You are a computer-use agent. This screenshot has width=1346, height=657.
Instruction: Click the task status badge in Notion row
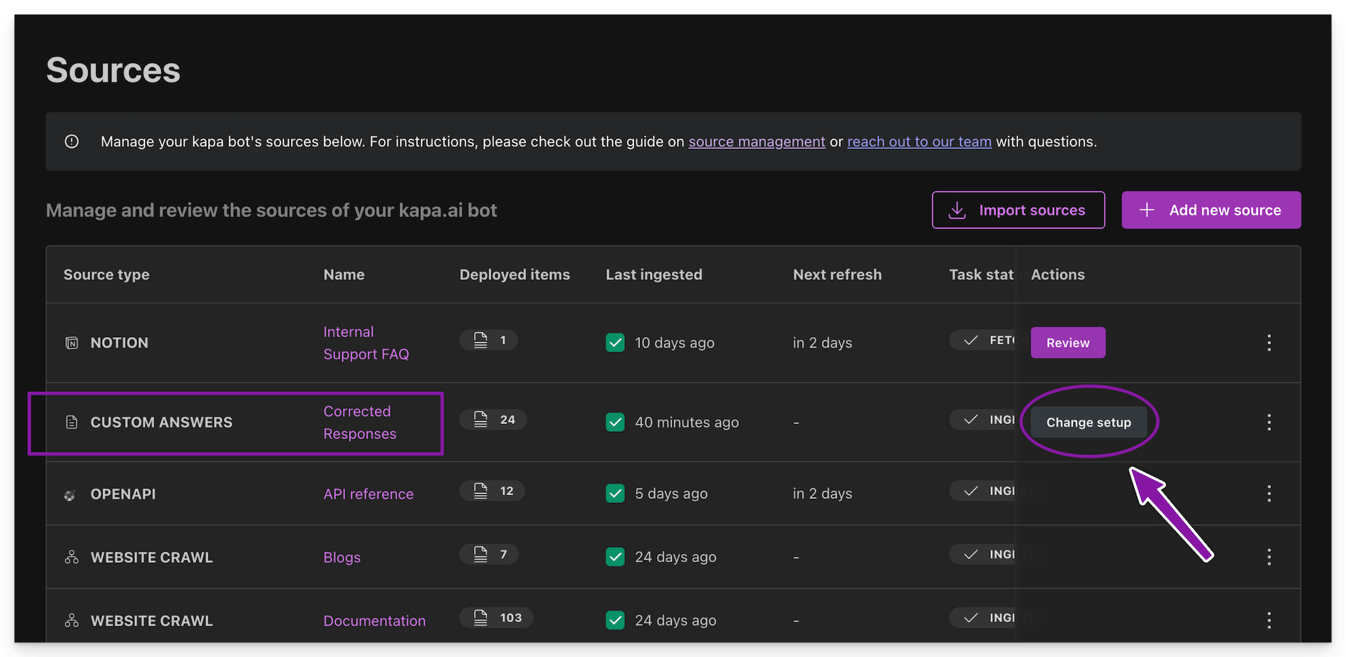(x=983, y=340)
